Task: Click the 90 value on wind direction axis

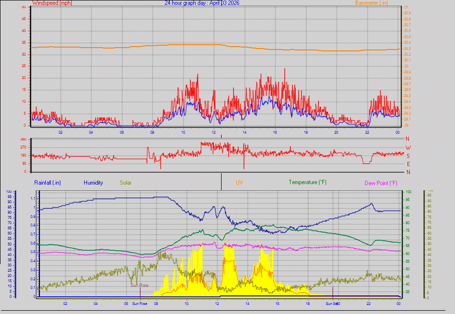Action: pyautogui.click(x=24, y=164)
